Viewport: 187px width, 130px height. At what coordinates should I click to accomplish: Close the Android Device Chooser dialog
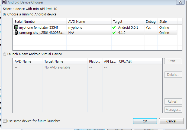(x=180, y=2)
